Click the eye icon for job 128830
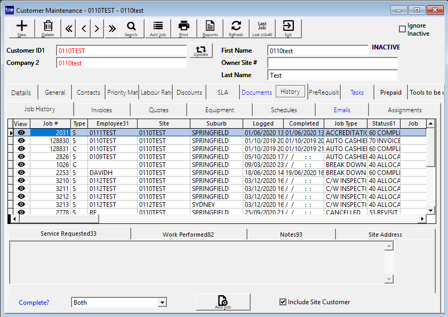448x317 pixels. pos(21,141)
